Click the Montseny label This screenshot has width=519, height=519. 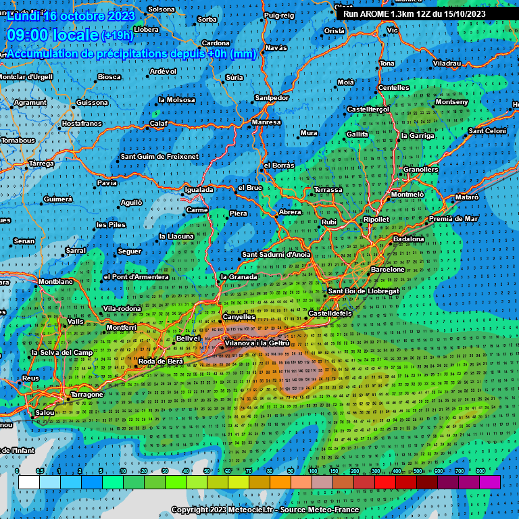coord(452,102)
